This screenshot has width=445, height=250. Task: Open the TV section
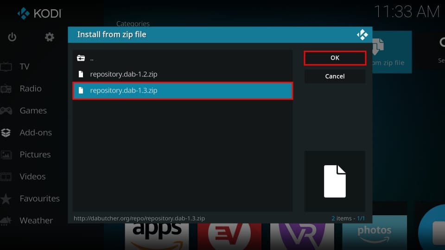[25, 67]
